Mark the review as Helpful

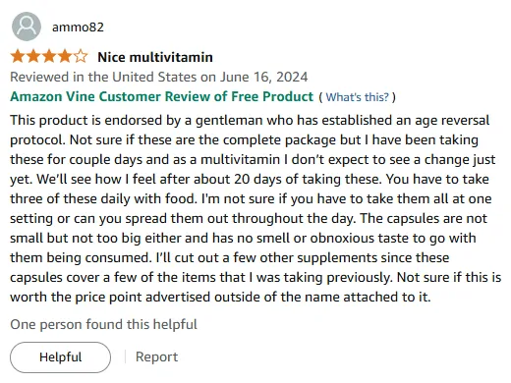coord(60,357)
